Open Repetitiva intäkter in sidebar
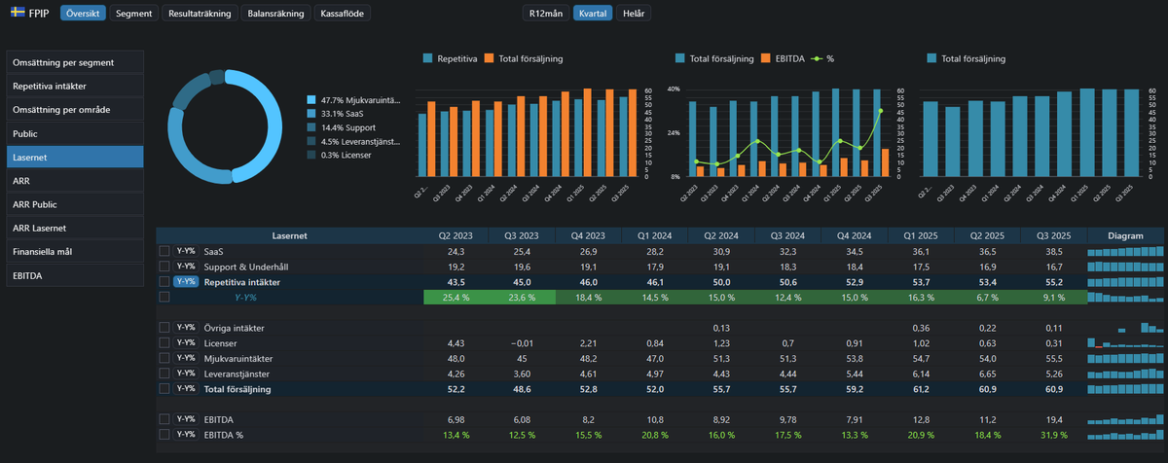 [75, 86]
